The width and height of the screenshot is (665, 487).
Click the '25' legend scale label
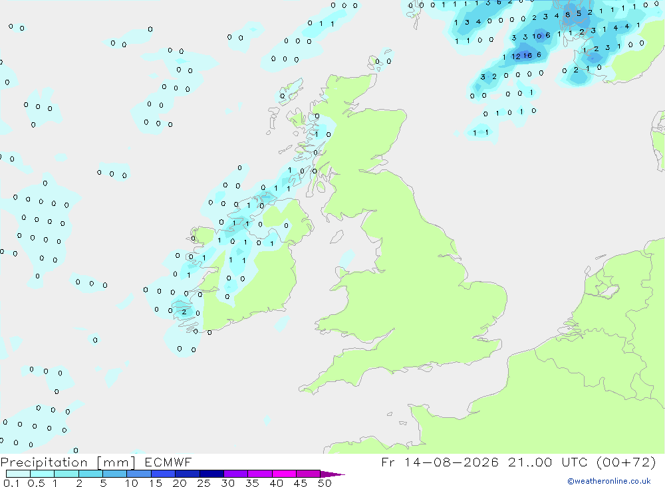click(x=203, y=483)
